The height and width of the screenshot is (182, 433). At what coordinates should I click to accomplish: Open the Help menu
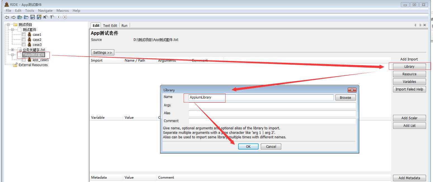[76, 10]
